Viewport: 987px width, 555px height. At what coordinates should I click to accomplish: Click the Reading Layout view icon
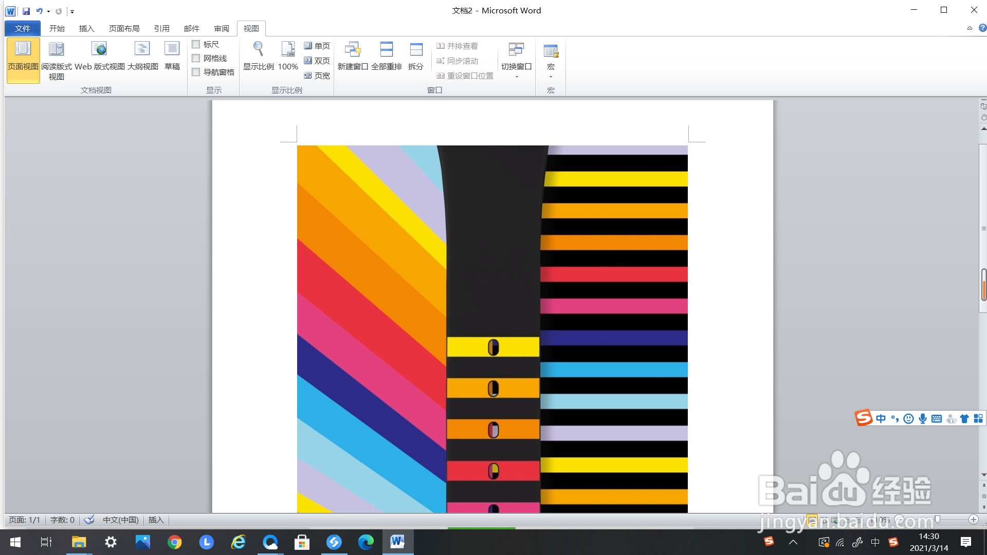(56, 49)
